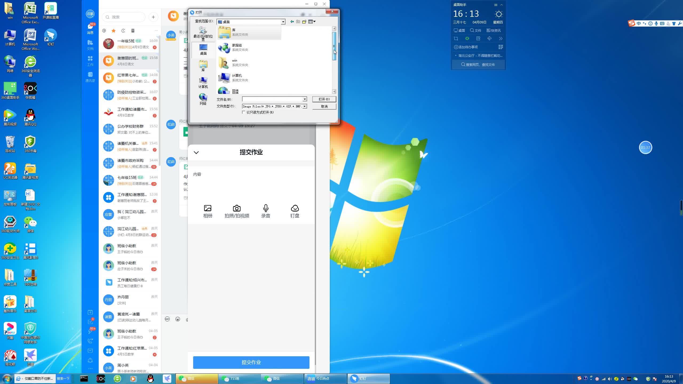Click the 文件名 filename input field

coord(272,99)
